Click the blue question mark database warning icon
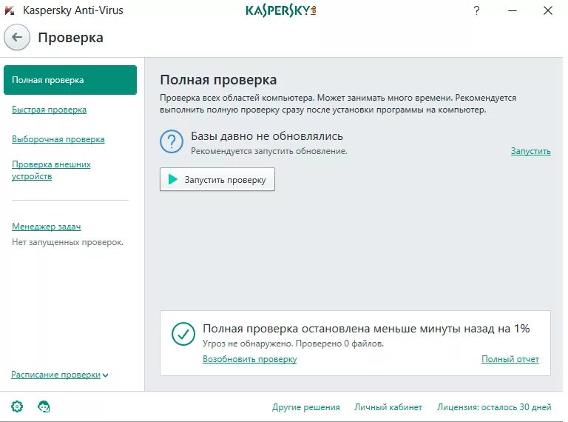This screenshot has height=422, width=568. pos(172,141)
